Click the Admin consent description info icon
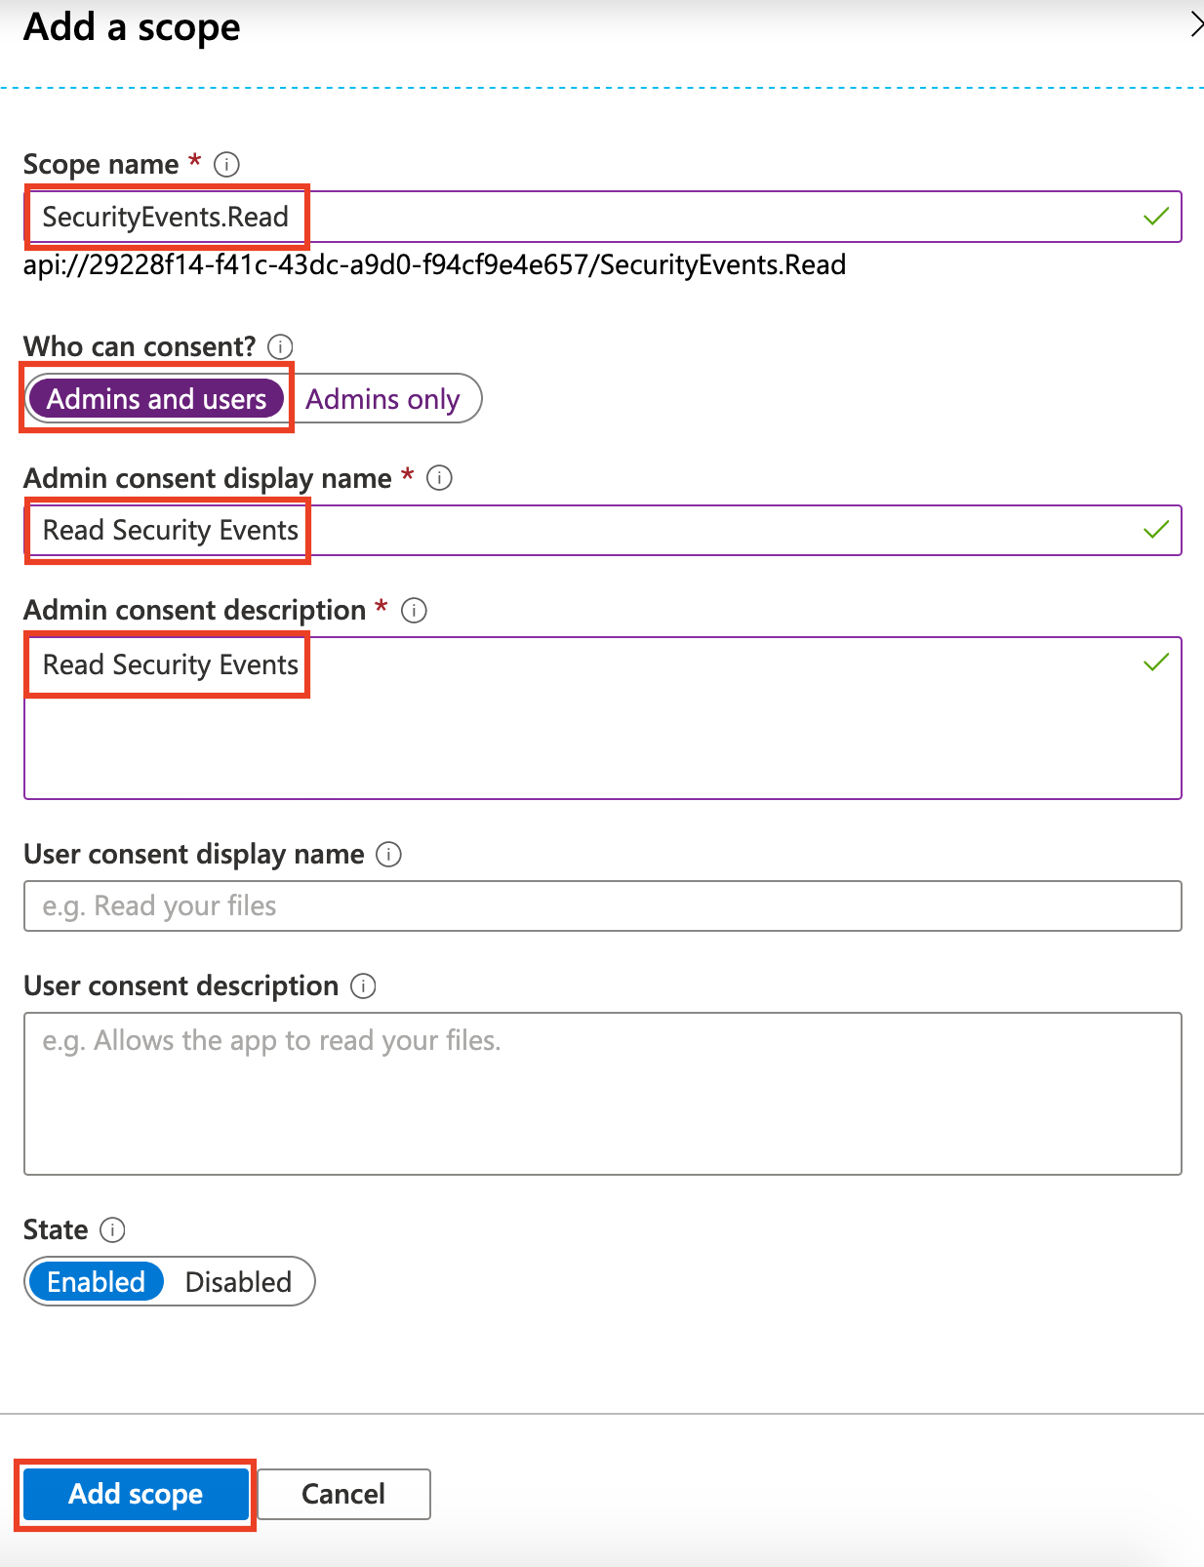 pyautogui.click(x=415, y=611)
